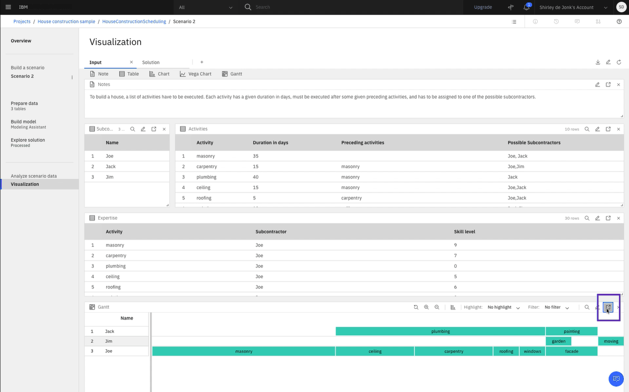Image resolution: width=629 pixels, height=392 pixels.
Task: Edit the Notes widget with pencil icon
Action: coord(598,85)
